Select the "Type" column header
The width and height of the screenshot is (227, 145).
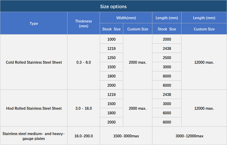[34, 23]
